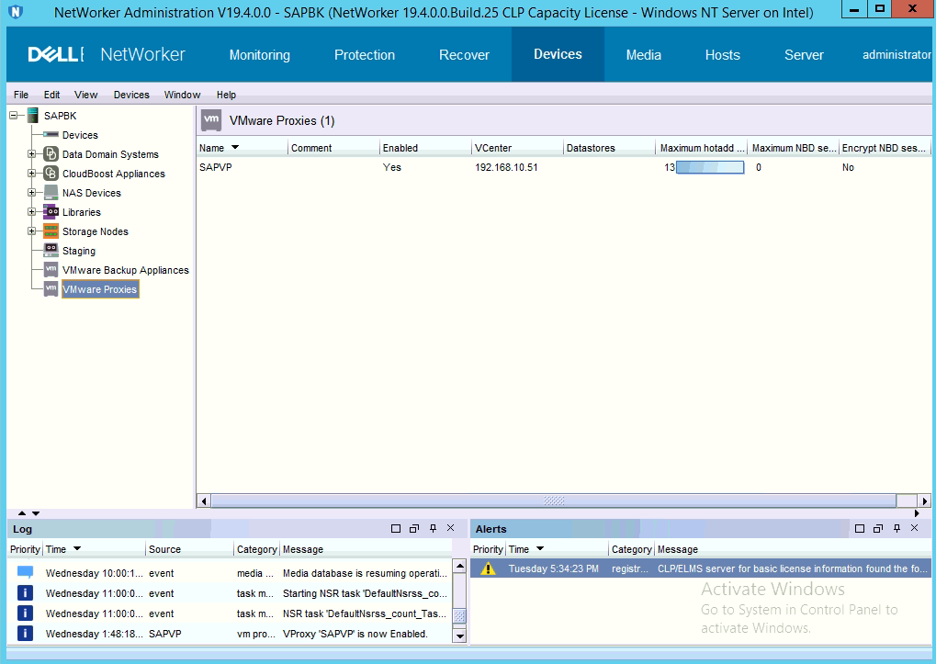Pin the Log panel
The image size is (936, 664).
(433, 529)
